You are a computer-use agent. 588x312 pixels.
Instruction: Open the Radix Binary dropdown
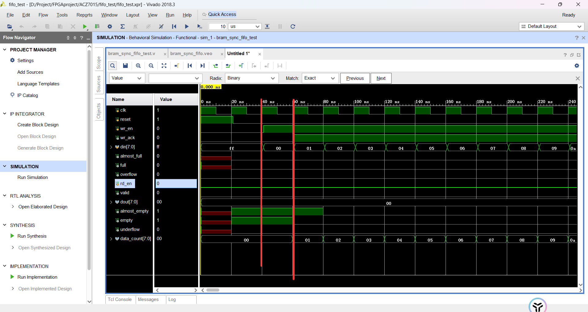[x=252, y=78]
